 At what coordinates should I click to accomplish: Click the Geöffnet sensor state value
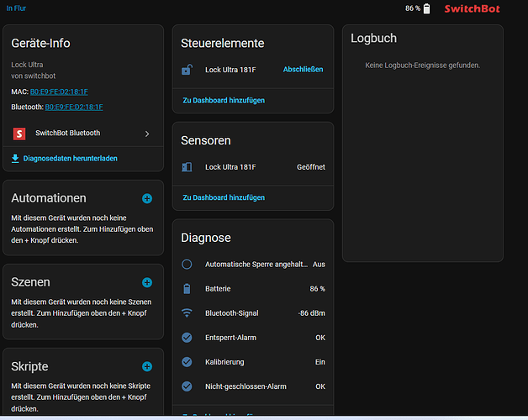[x=311, y=167]
